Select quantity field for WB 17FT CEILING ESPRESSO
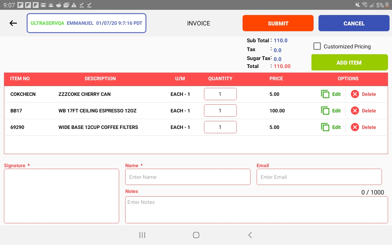 coord(220,111)
